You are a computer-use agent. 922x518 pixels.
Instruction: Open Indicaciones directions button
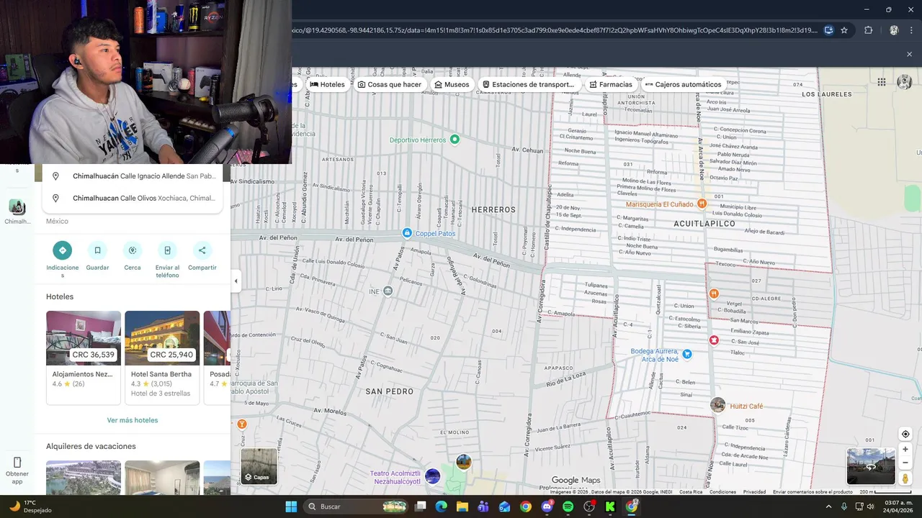(62, 250)
